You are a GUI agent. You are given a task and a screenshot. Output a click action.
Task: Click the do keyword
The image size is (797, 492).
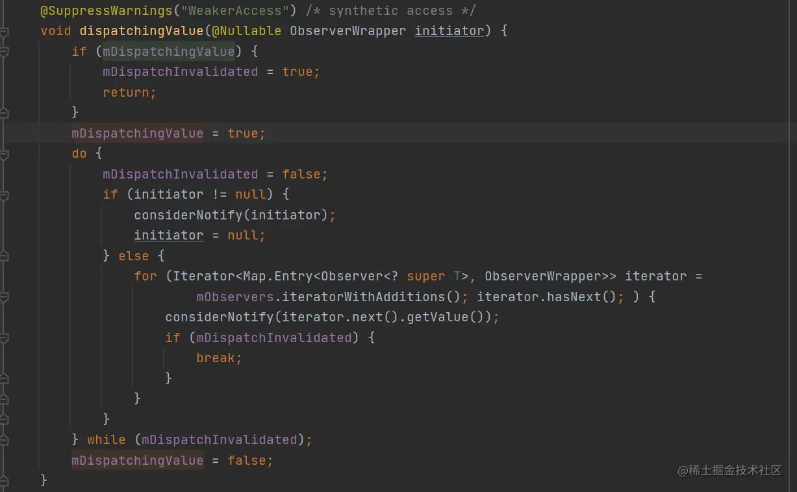point(79,153)
